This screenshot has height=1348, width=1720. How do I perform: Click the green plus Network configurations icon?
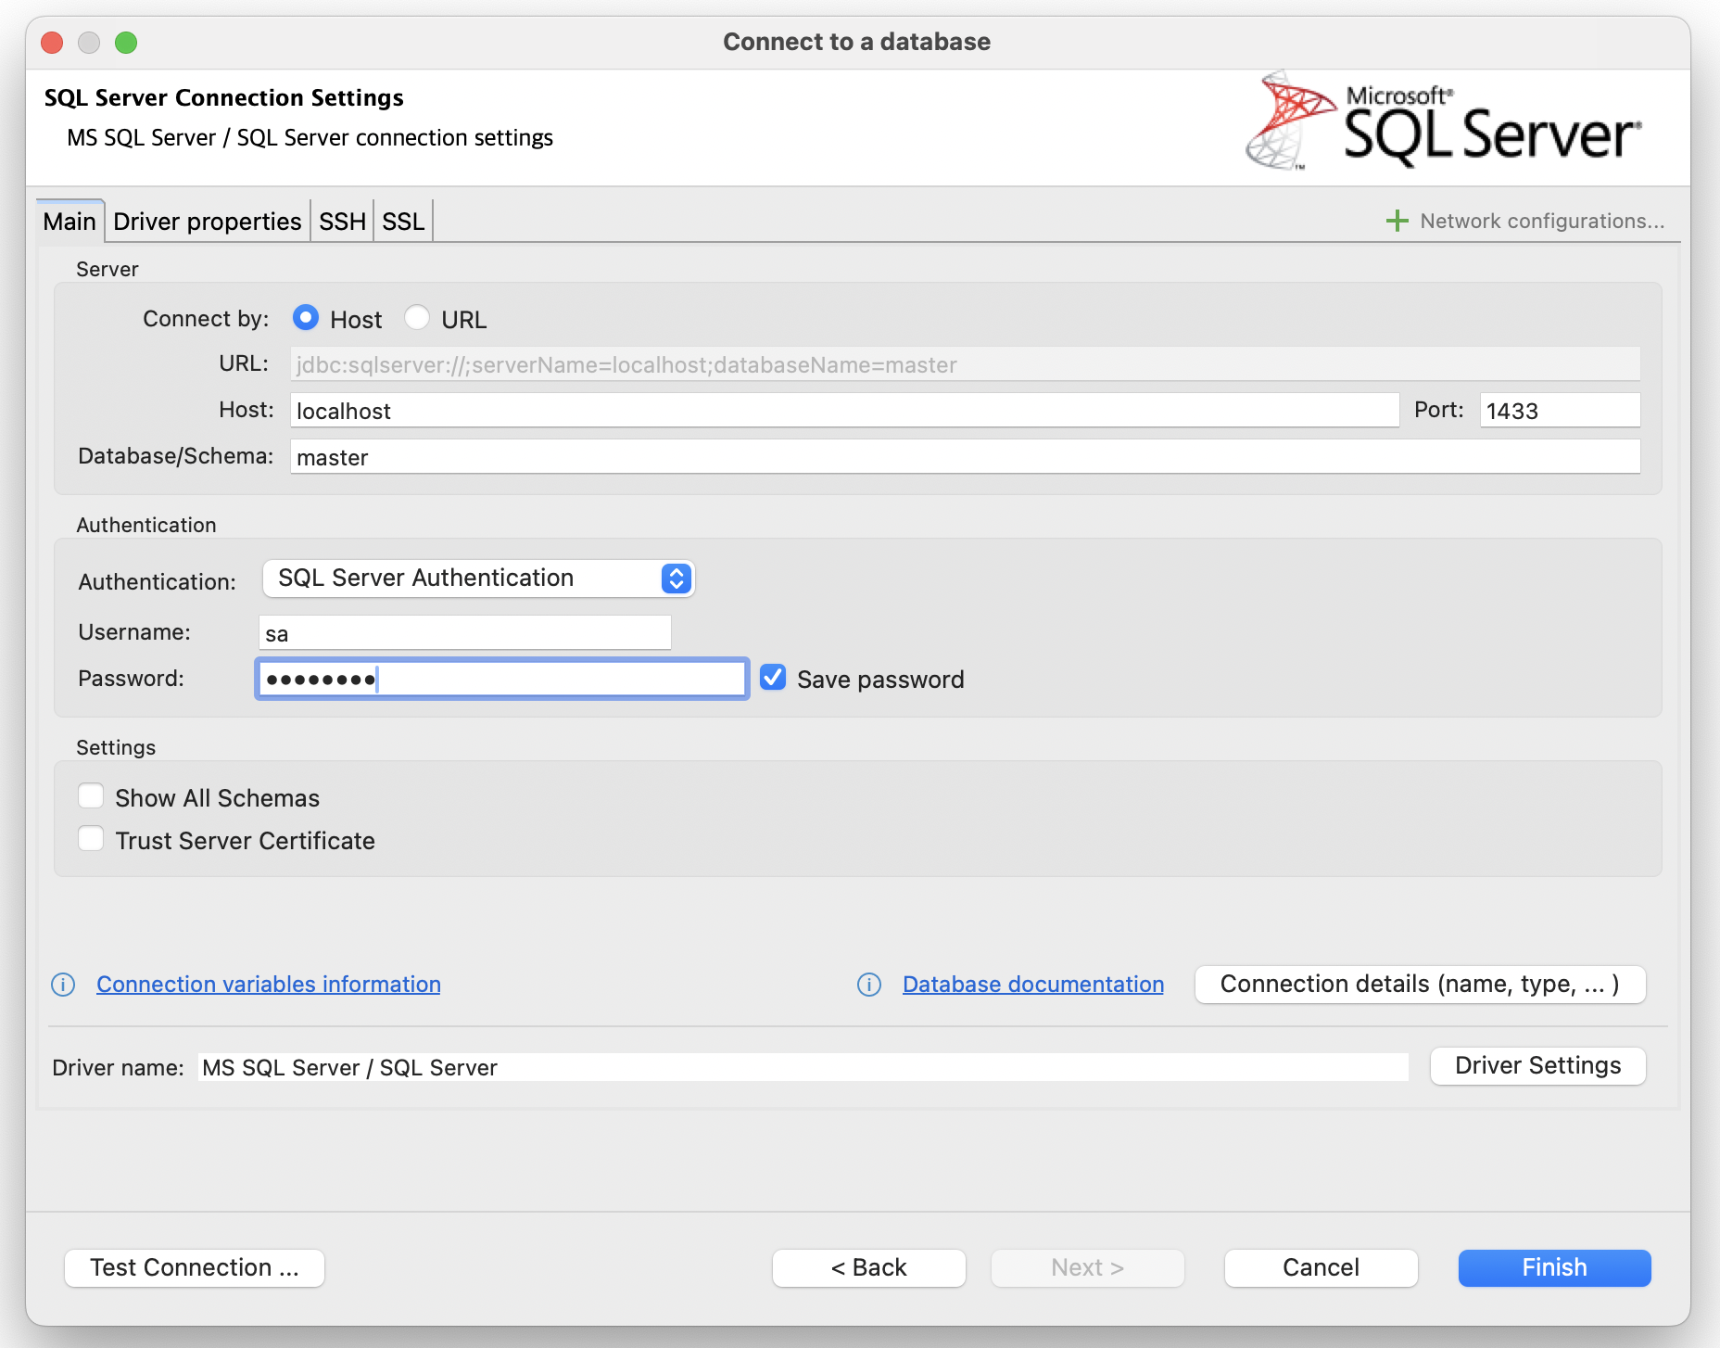(1397, 221)
